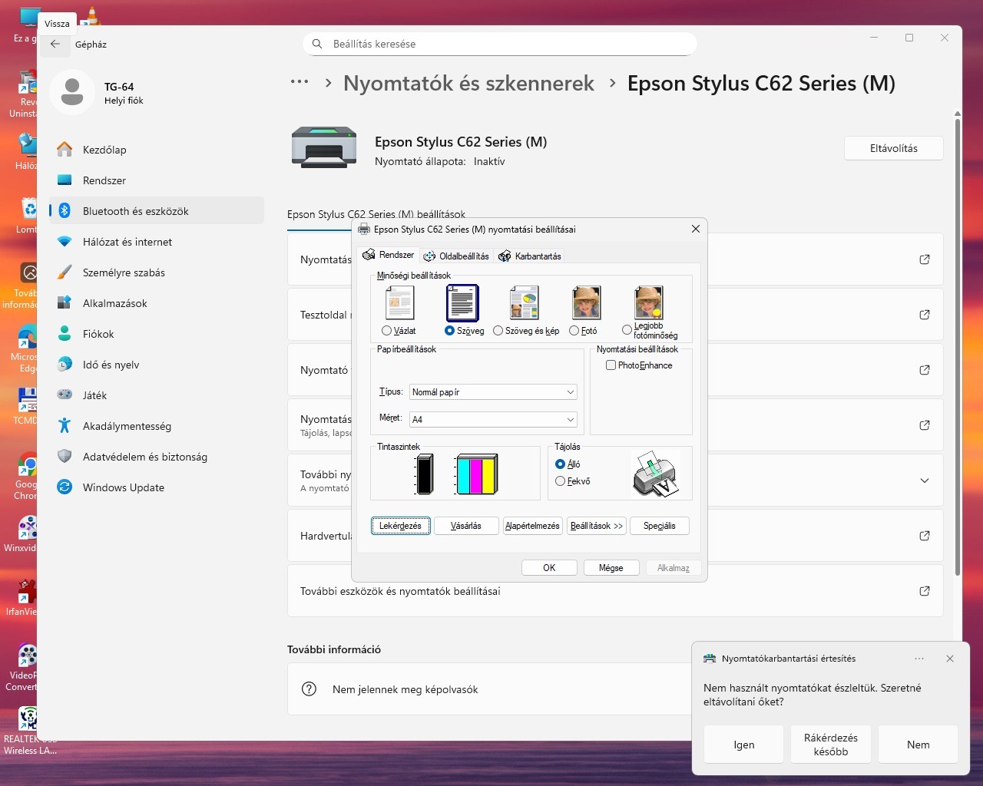Enable the PhotoEnhance checkbox
This screenshot has height=786, width=983.
click(611, 365)
